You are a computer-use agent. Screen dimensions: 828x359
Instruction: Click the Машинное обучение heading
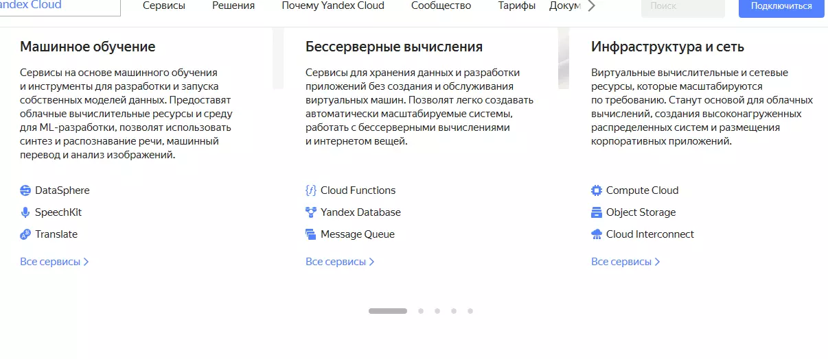(x=88, y=47)
